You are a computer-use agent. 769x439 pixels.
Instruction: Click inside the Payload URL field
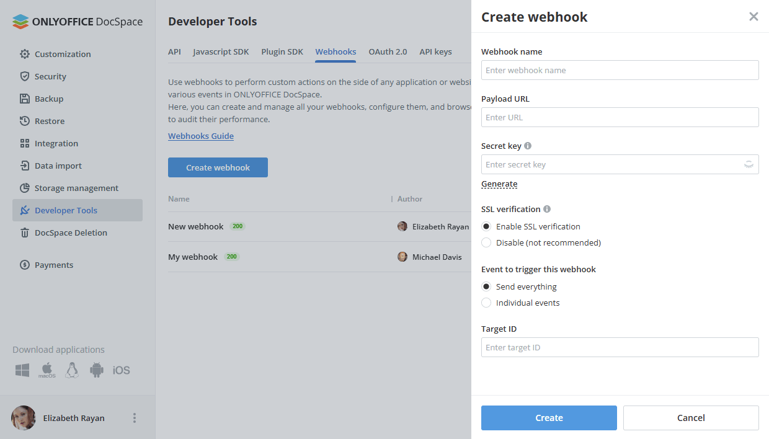(x=620, y=117)
